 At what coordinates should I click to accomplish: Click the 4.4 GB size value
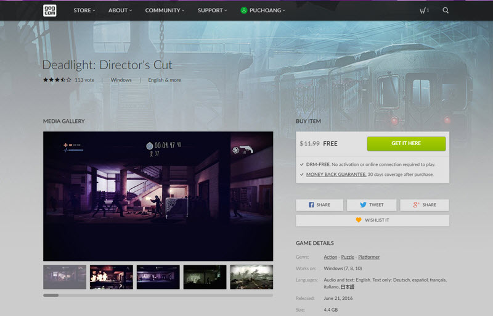331,310
